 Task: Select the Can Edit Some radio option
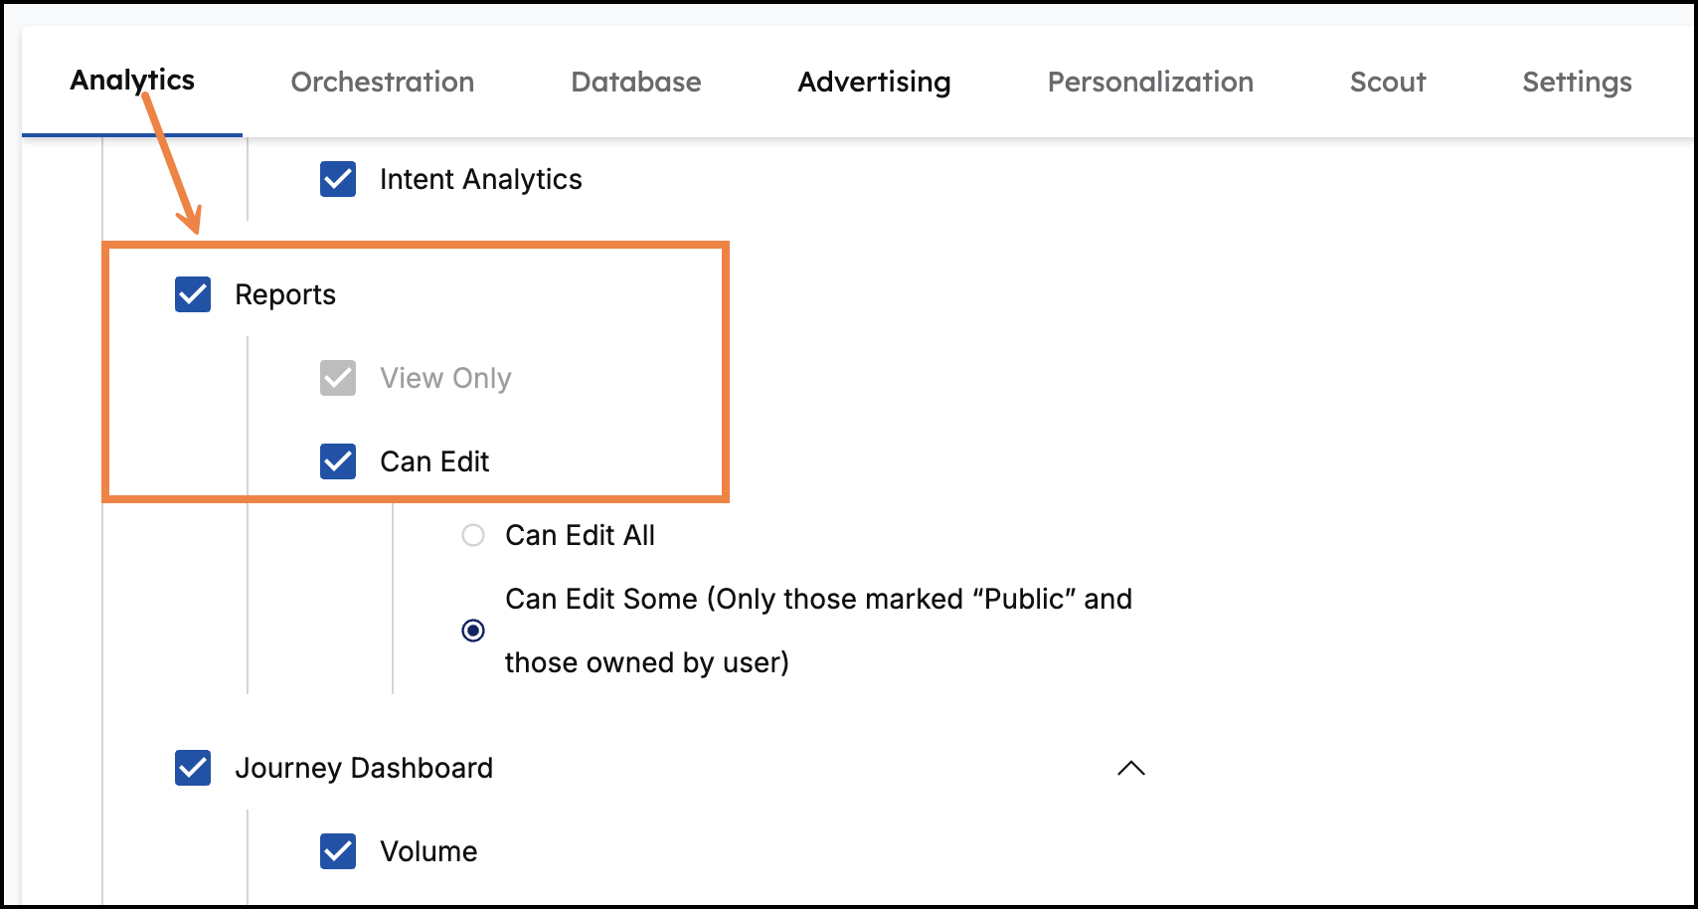point(473,631)
